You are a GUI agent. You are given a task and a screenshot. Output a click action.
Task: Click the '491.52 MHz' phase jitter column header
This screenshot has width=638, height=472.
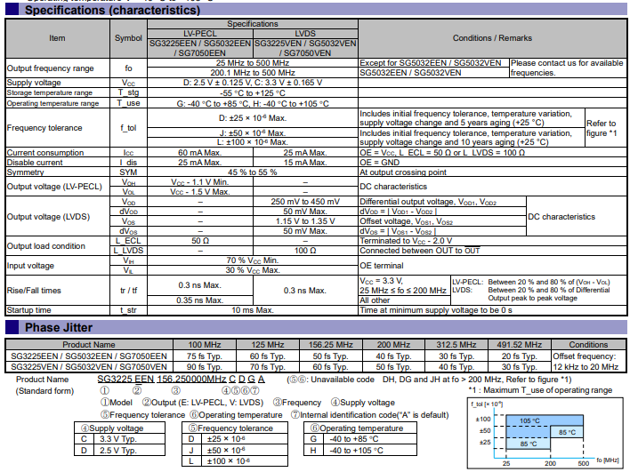pos(519,344)
